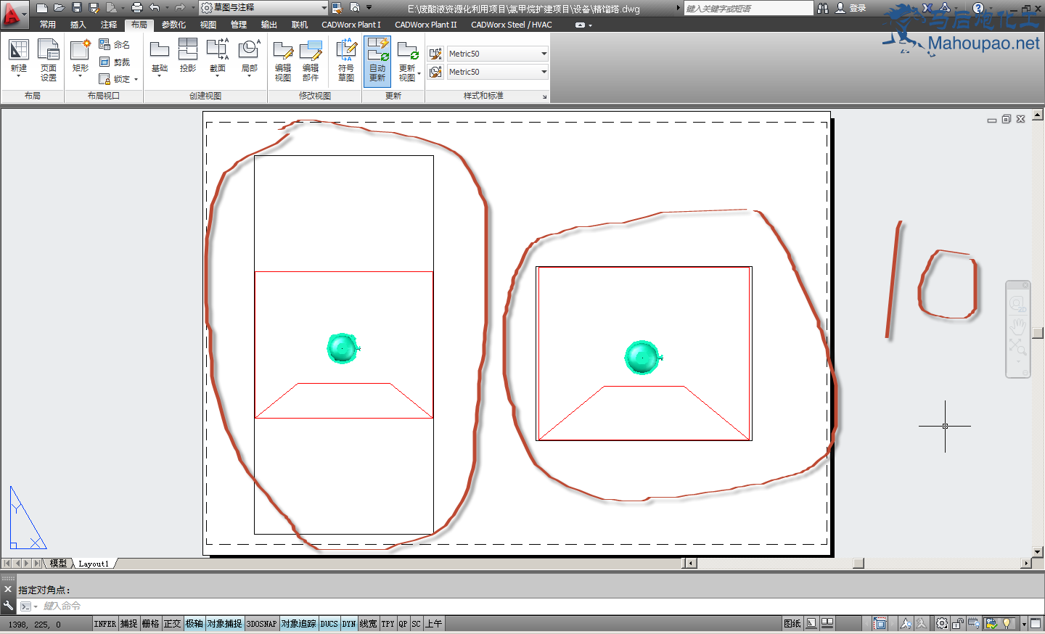This screenshot has height=634, width=1045.
Task: Toggle DUCS dynamic UCS
Action: [x=329, y=624]
